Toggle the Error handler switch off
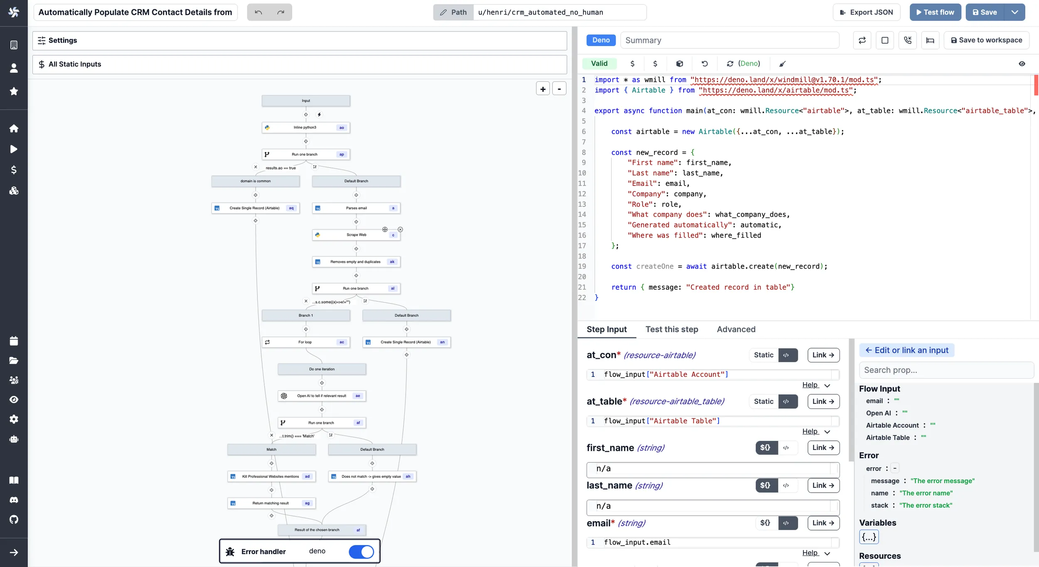 coord(361,551)
